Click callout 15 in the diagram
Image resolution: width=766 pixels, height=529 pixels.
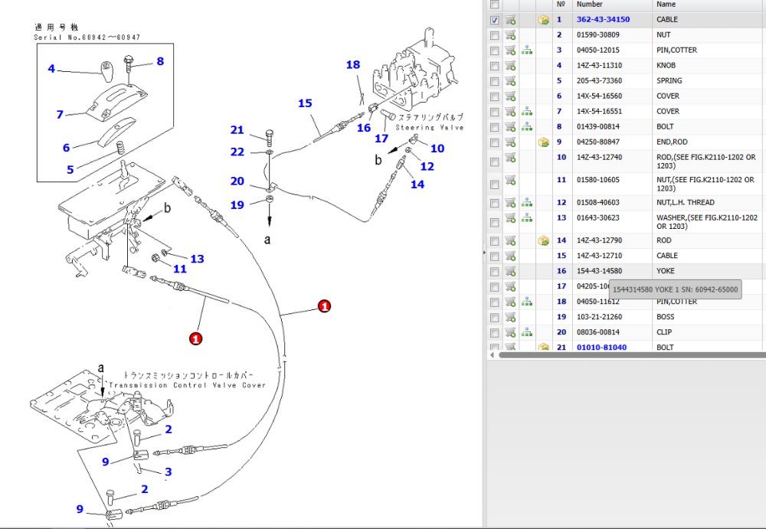(305, 103)
